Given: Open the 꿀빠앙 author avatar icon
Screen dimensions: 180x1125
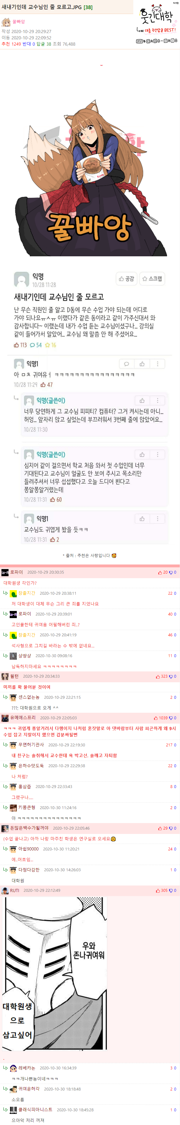Looking at the screenshot, I should coord(6,22).
